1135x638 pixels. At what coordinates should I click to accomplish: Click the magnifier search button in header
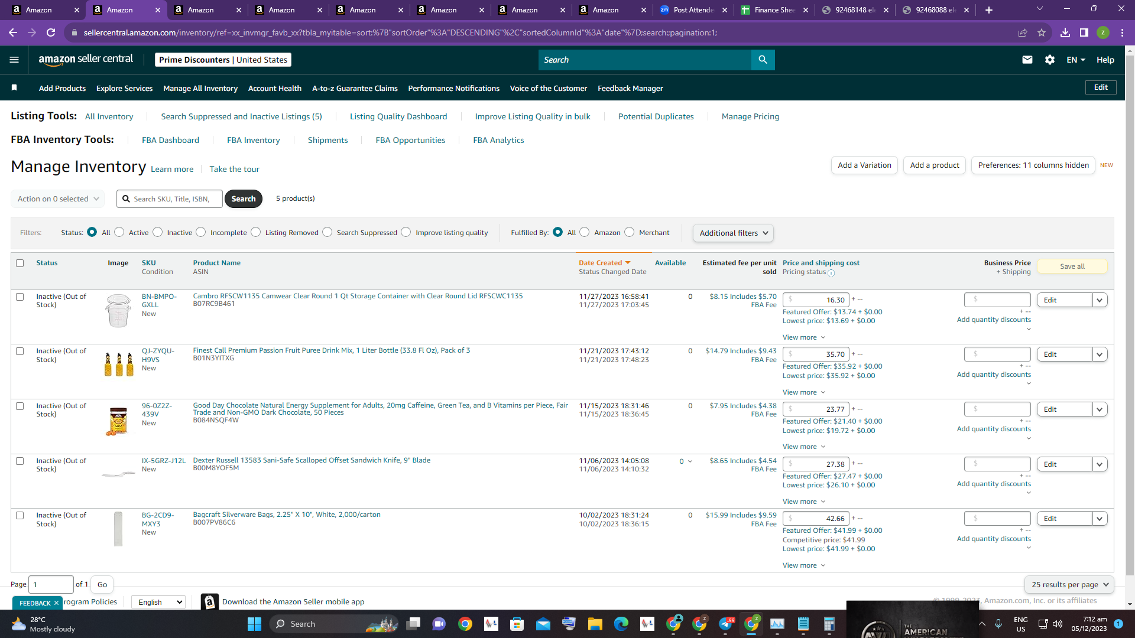pyautogui.click(x=763, y=60)
